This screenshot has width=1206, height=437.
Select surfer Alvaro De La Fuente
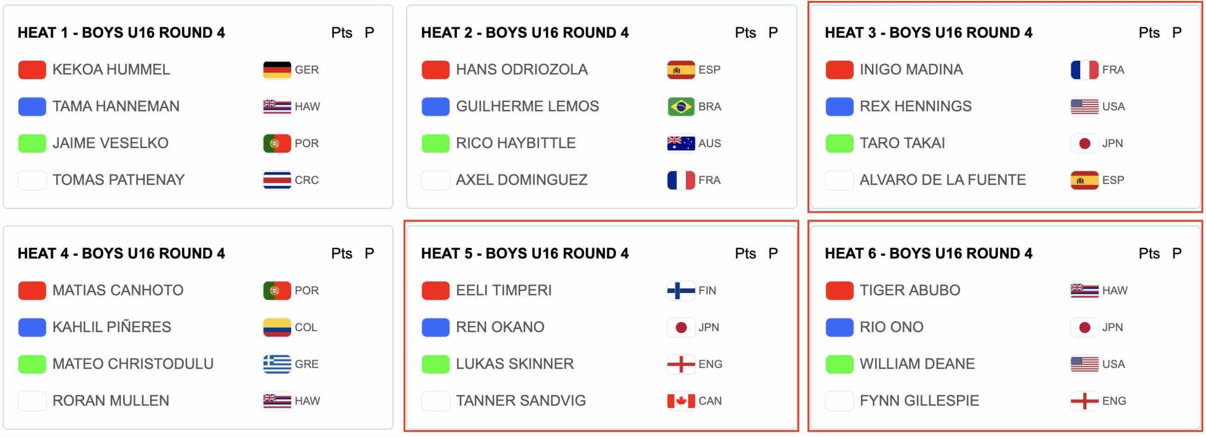pos(942,180)
